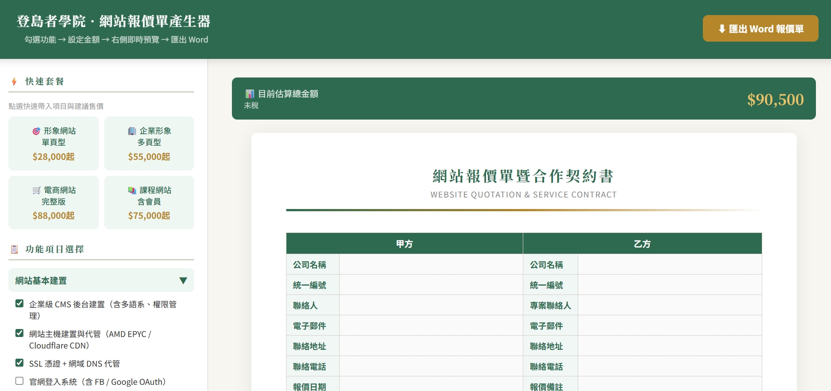Viewport: 831px width, 391px height.
Task: Click the 專案聯絡人 input cell
Action: pos(670,305)
